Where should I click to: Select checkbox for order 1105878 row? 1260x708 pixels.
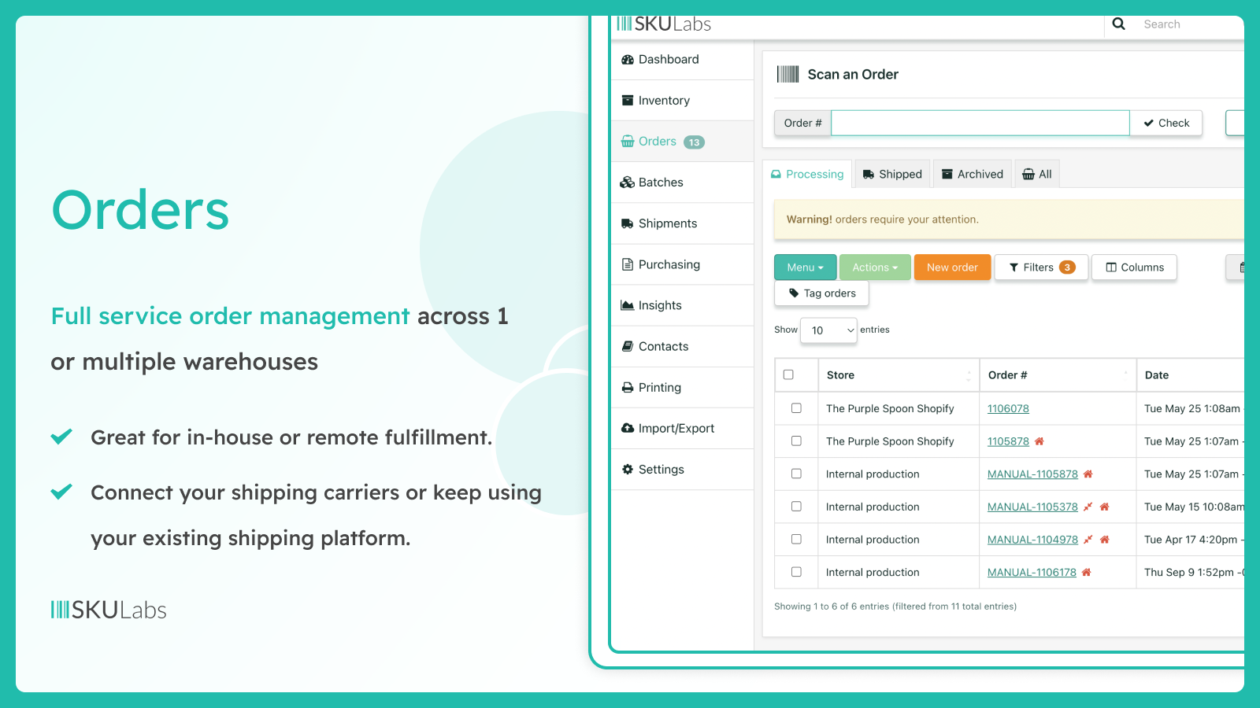tap(796, 441)
